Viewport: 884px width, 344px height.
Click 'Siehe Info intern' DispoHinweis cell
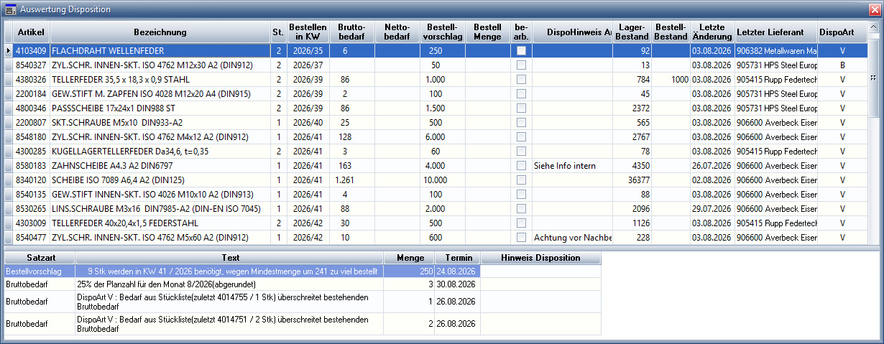(x=573, y=166)
